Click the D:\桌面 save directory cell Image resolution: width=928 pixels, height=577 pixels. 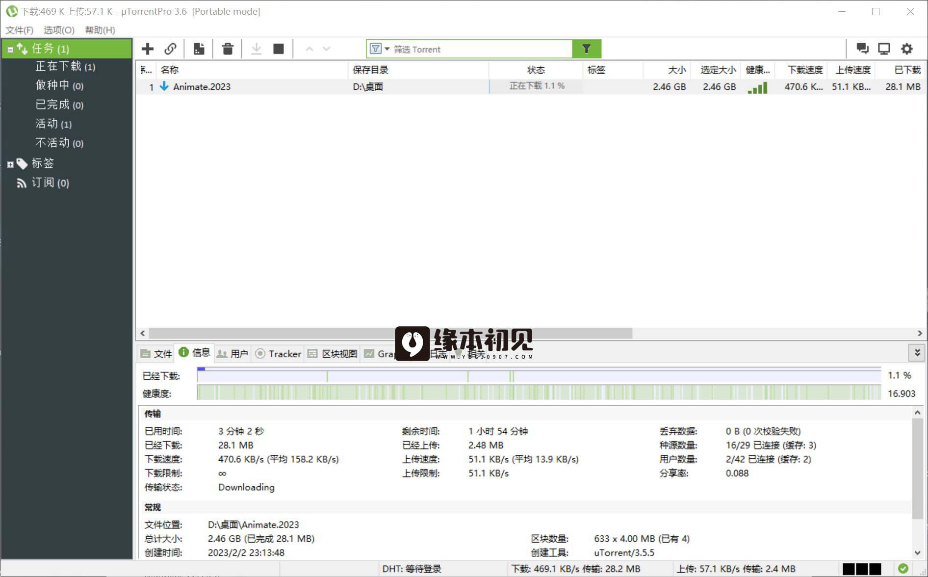[368, 87]
